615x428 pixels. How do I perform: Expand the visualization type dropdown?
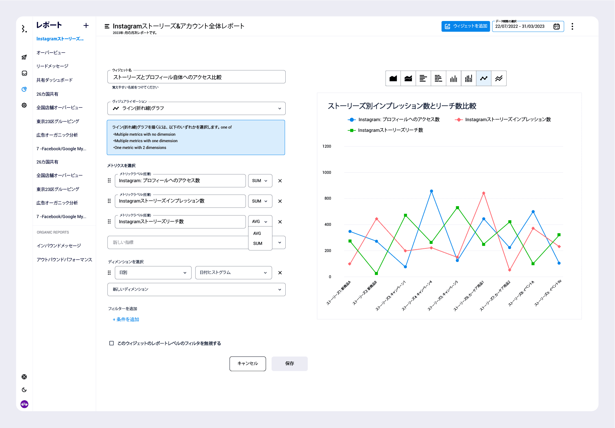pyautogui.click(x=196, y=109)
